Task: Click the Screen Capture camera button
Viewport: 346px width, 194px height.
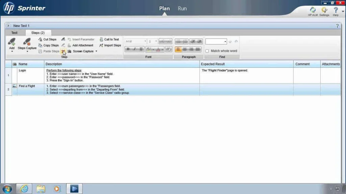Action: 80,51
